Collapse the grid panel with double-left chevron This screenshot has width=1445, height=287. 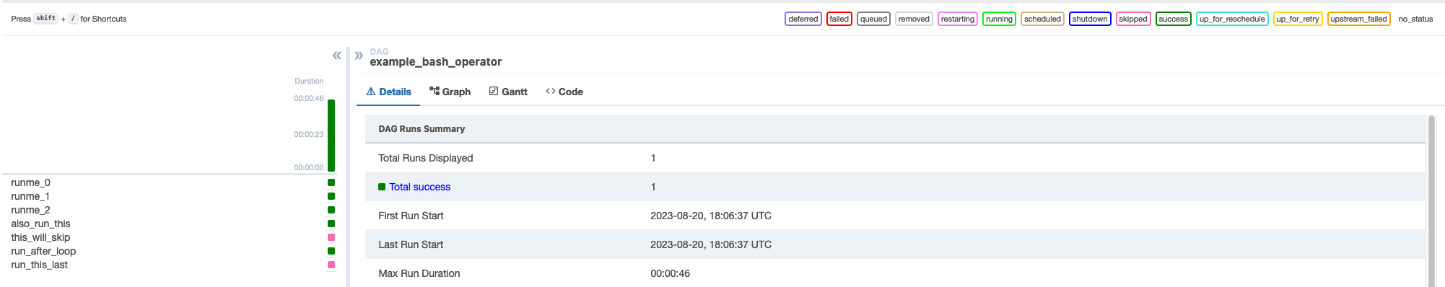[336, 56]
